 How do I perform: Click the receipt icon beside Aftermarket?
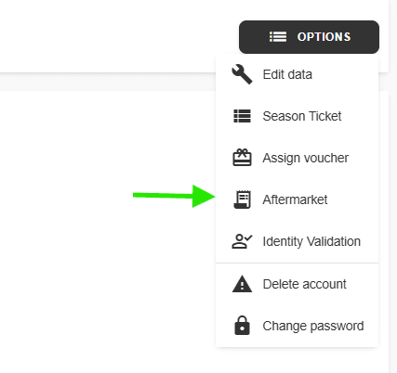[x=242, y=199]
